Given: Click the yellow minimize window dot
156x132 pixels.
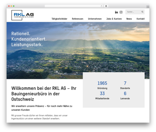Looking at the screenshot, I should [x=11, y=6].
